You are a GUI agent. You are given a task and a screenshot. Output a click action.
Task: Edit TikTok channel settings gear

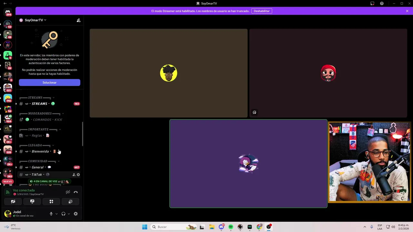(78, 175)
